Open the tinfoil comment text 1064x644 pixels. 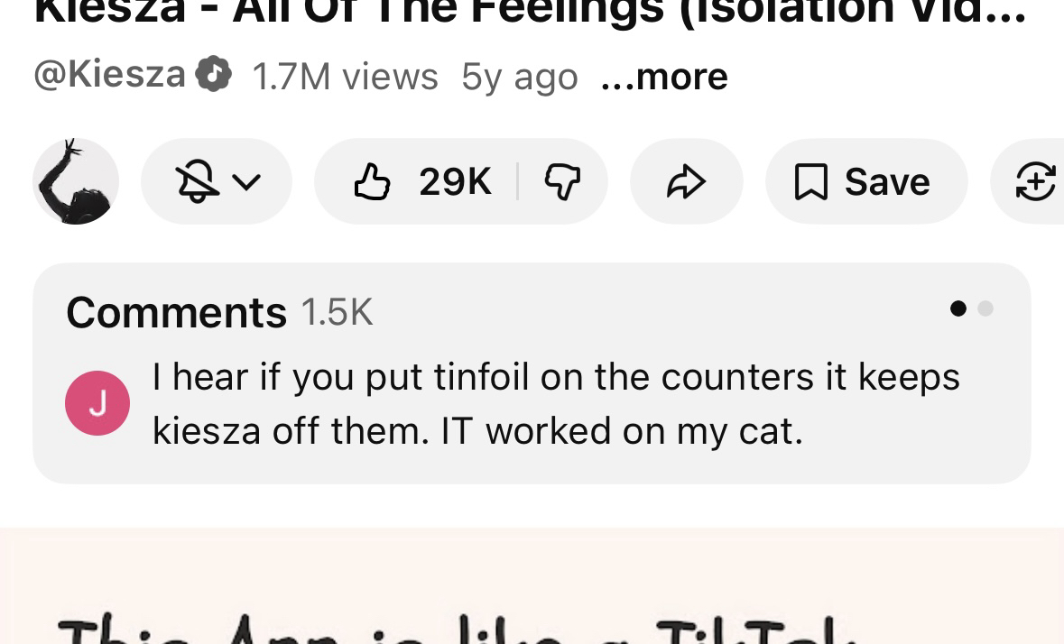(555, 403)
